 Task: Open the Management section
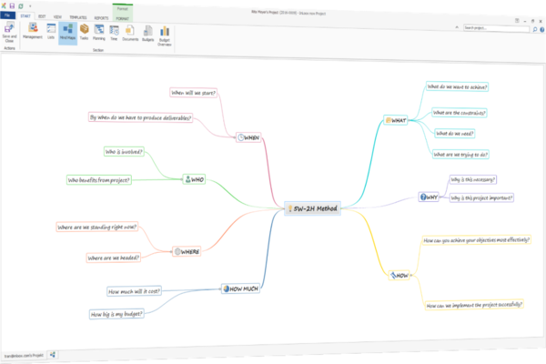click(x=33, y=31)
